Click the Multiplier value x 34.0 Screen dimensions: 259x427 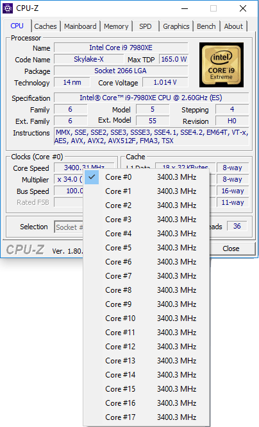[x=69, y=179]
